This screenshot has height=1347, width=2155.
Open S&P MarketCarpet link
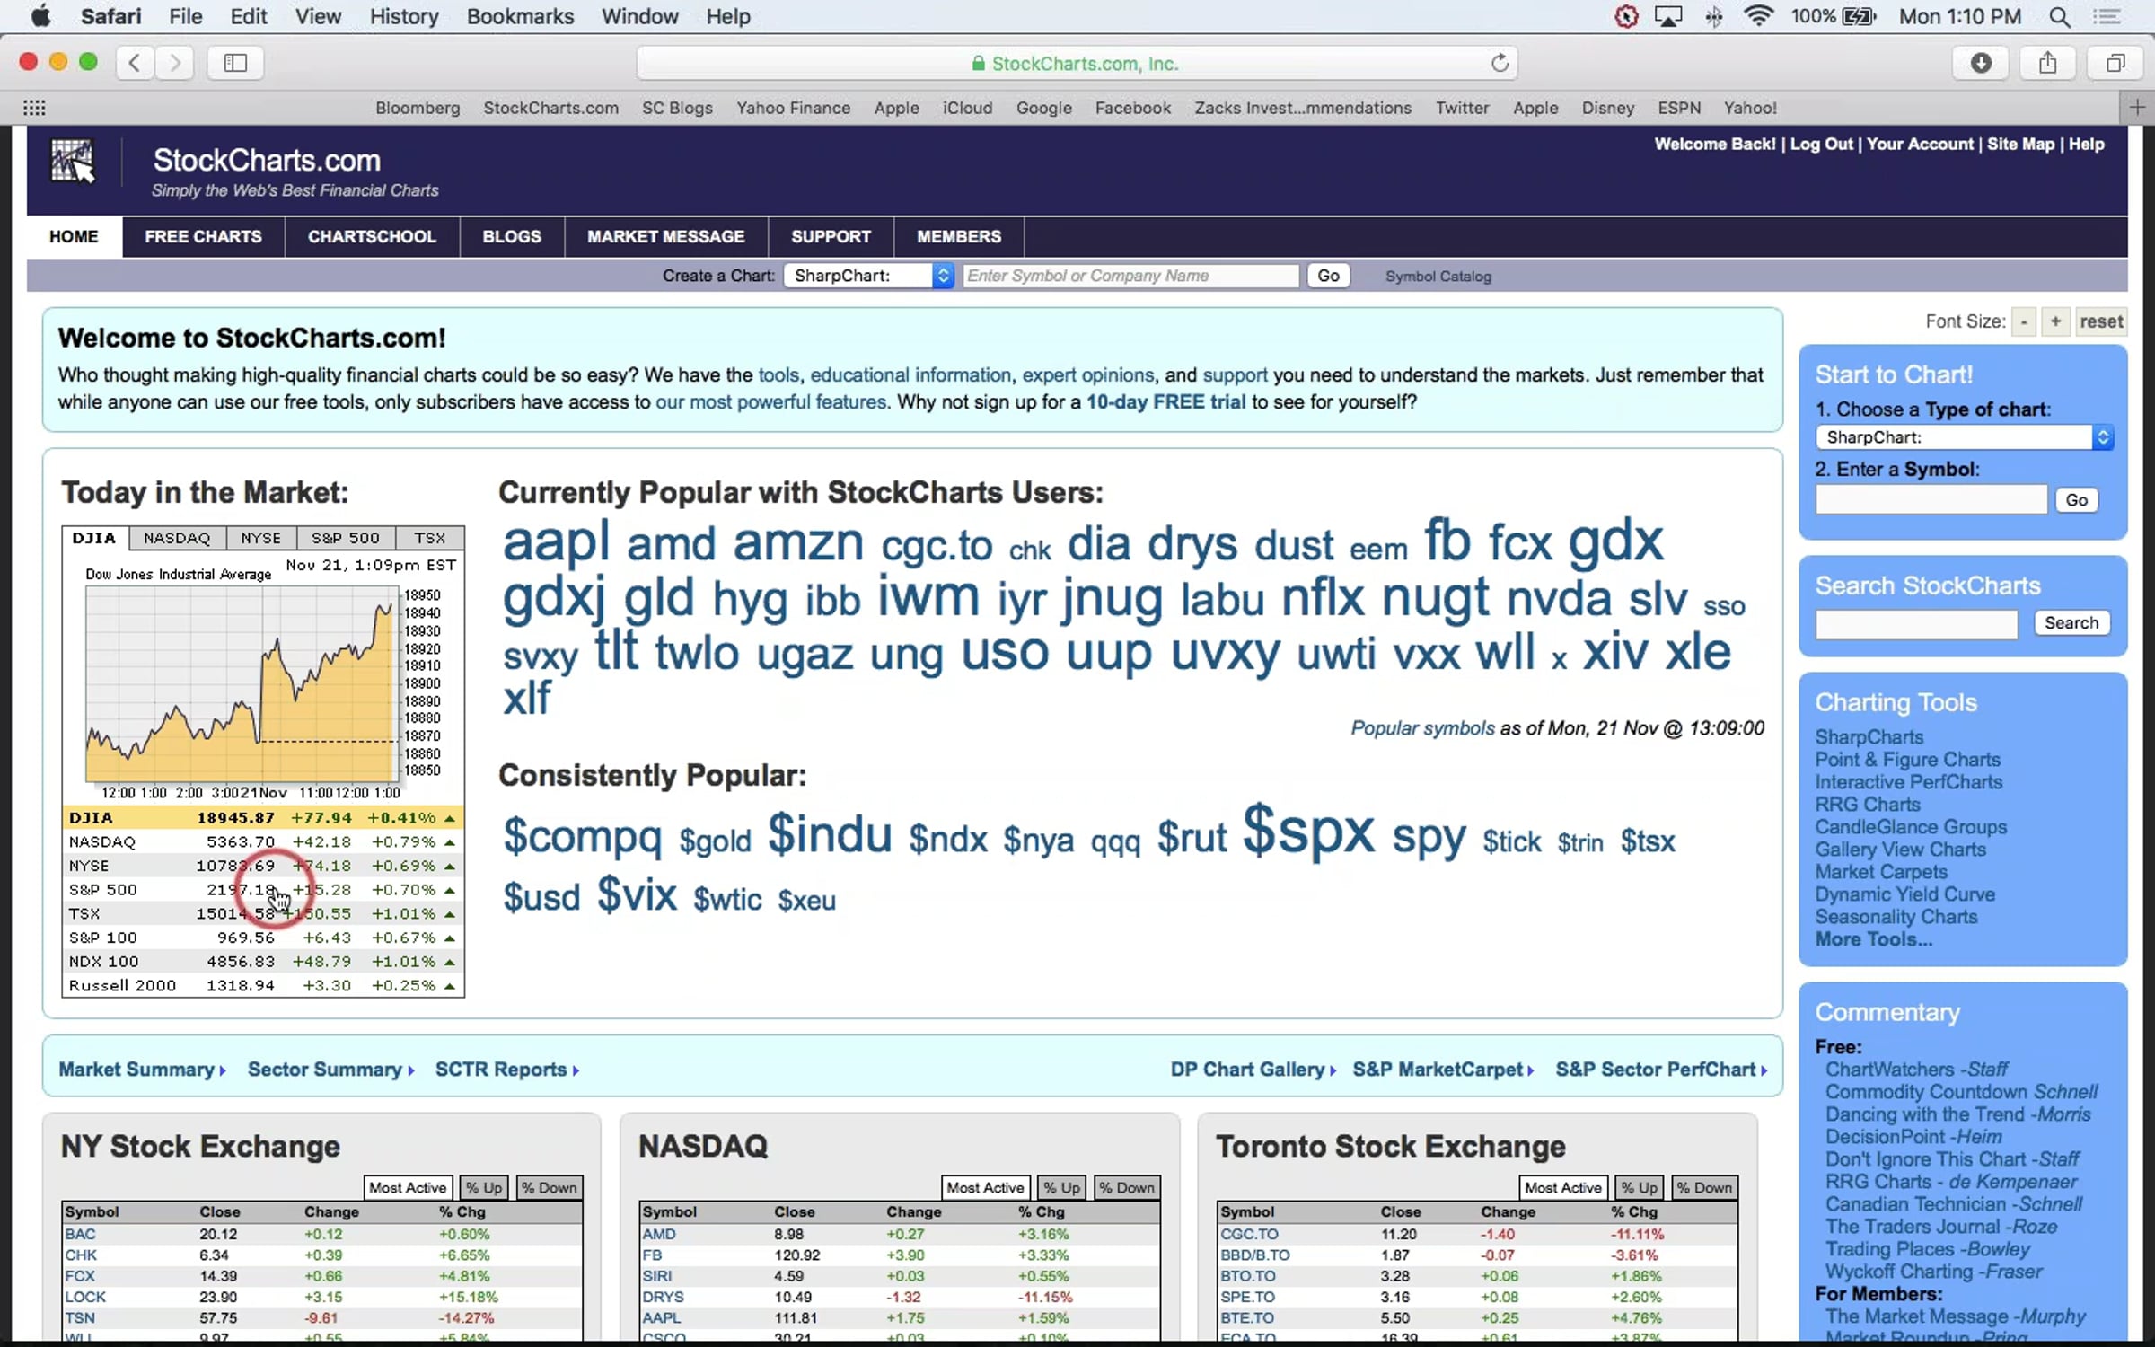click(1443, 1070)
